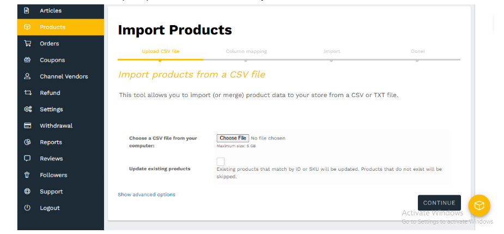Click the Articles document icon
This screenshot has width=504, height=234.
[x=27, y=10]
